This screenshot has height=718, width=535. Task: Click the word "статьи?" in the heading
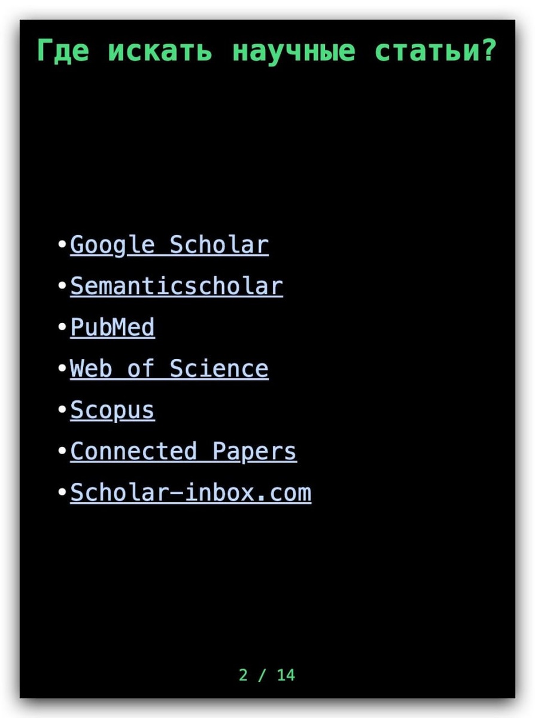(436, 51)
